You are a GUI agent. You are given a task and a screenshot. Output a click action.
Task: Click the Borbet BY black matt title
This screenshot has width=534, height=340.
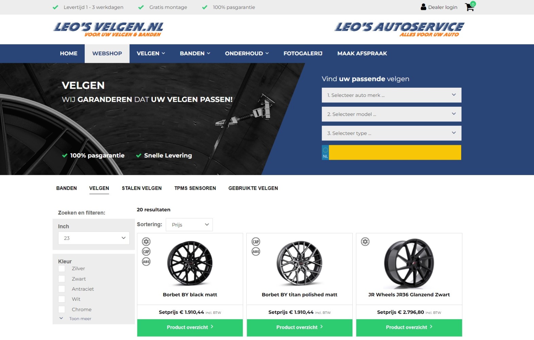[x=190, y=295]
